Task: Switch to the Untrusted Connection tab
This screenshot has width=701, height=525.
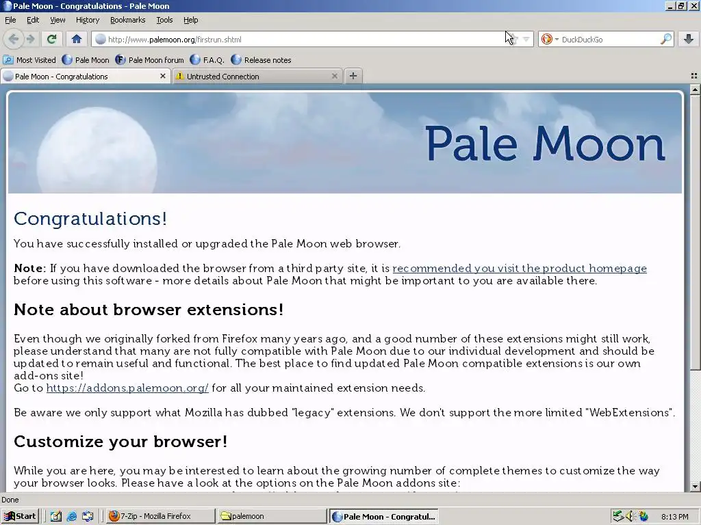Action: click(x=257, y=77)
